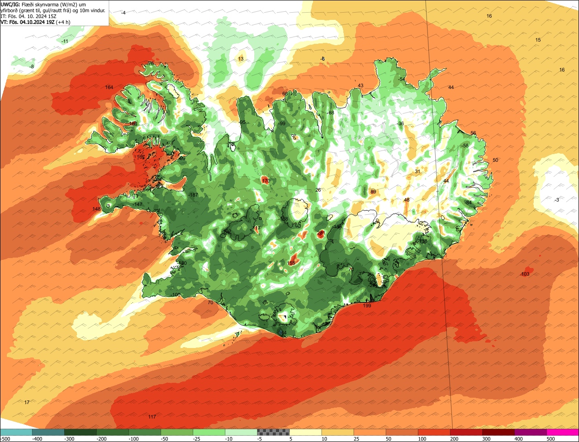Click the value -11 near the header box

point(65,42)
